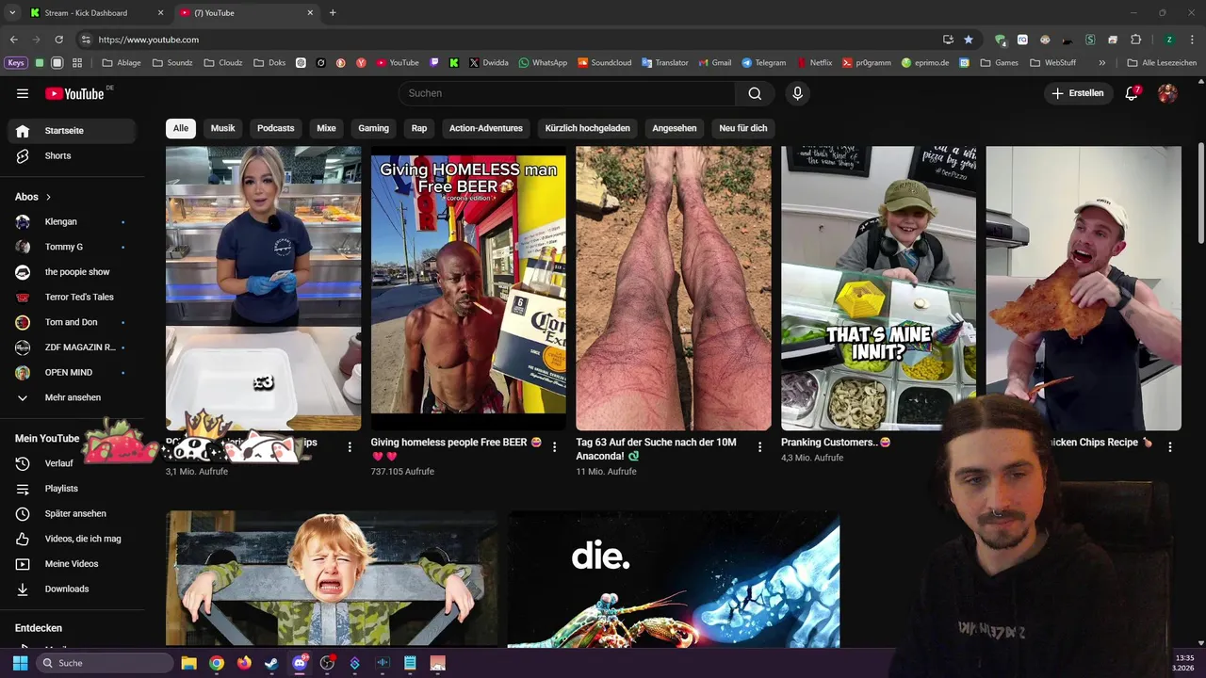Click the YouTube address bar URL
The image size is (1206, 678).
149,40
